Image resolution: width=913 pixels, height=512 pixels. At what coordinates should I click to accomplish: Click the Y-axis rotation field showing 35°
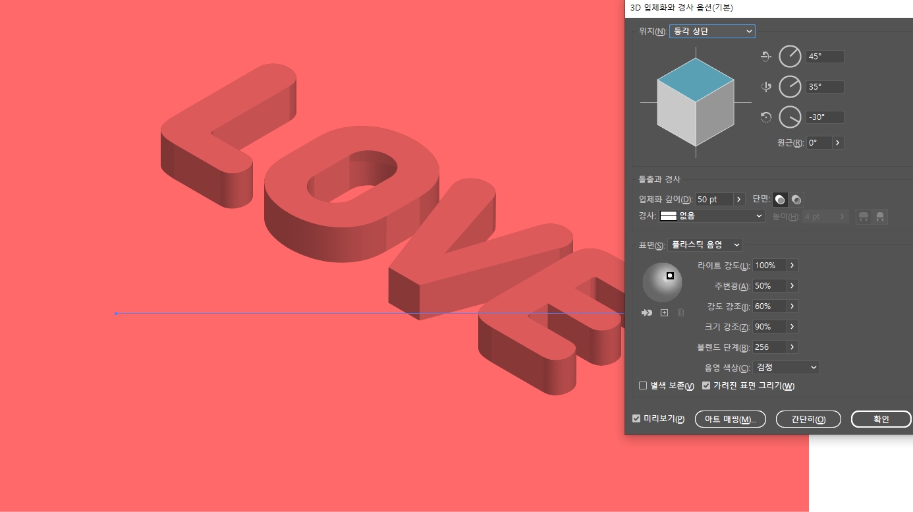[x=825, y=87]
